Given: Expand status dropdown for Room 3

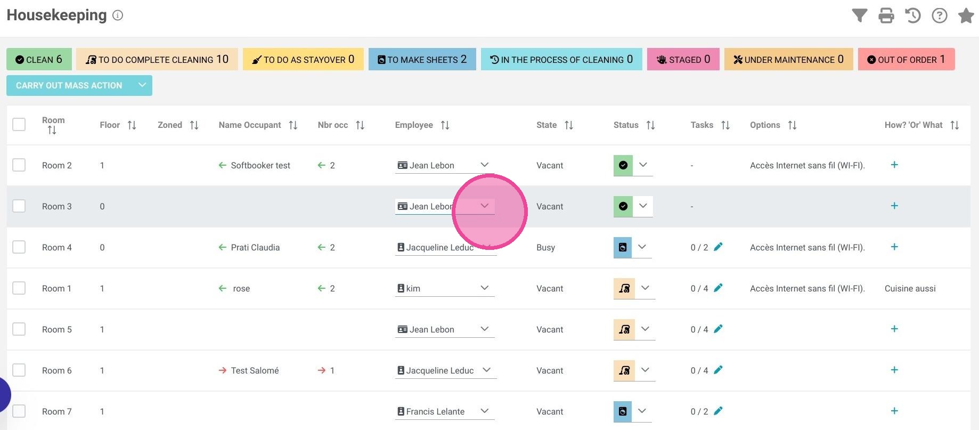Looking at the screenshot, I should [x=643, y=206].
